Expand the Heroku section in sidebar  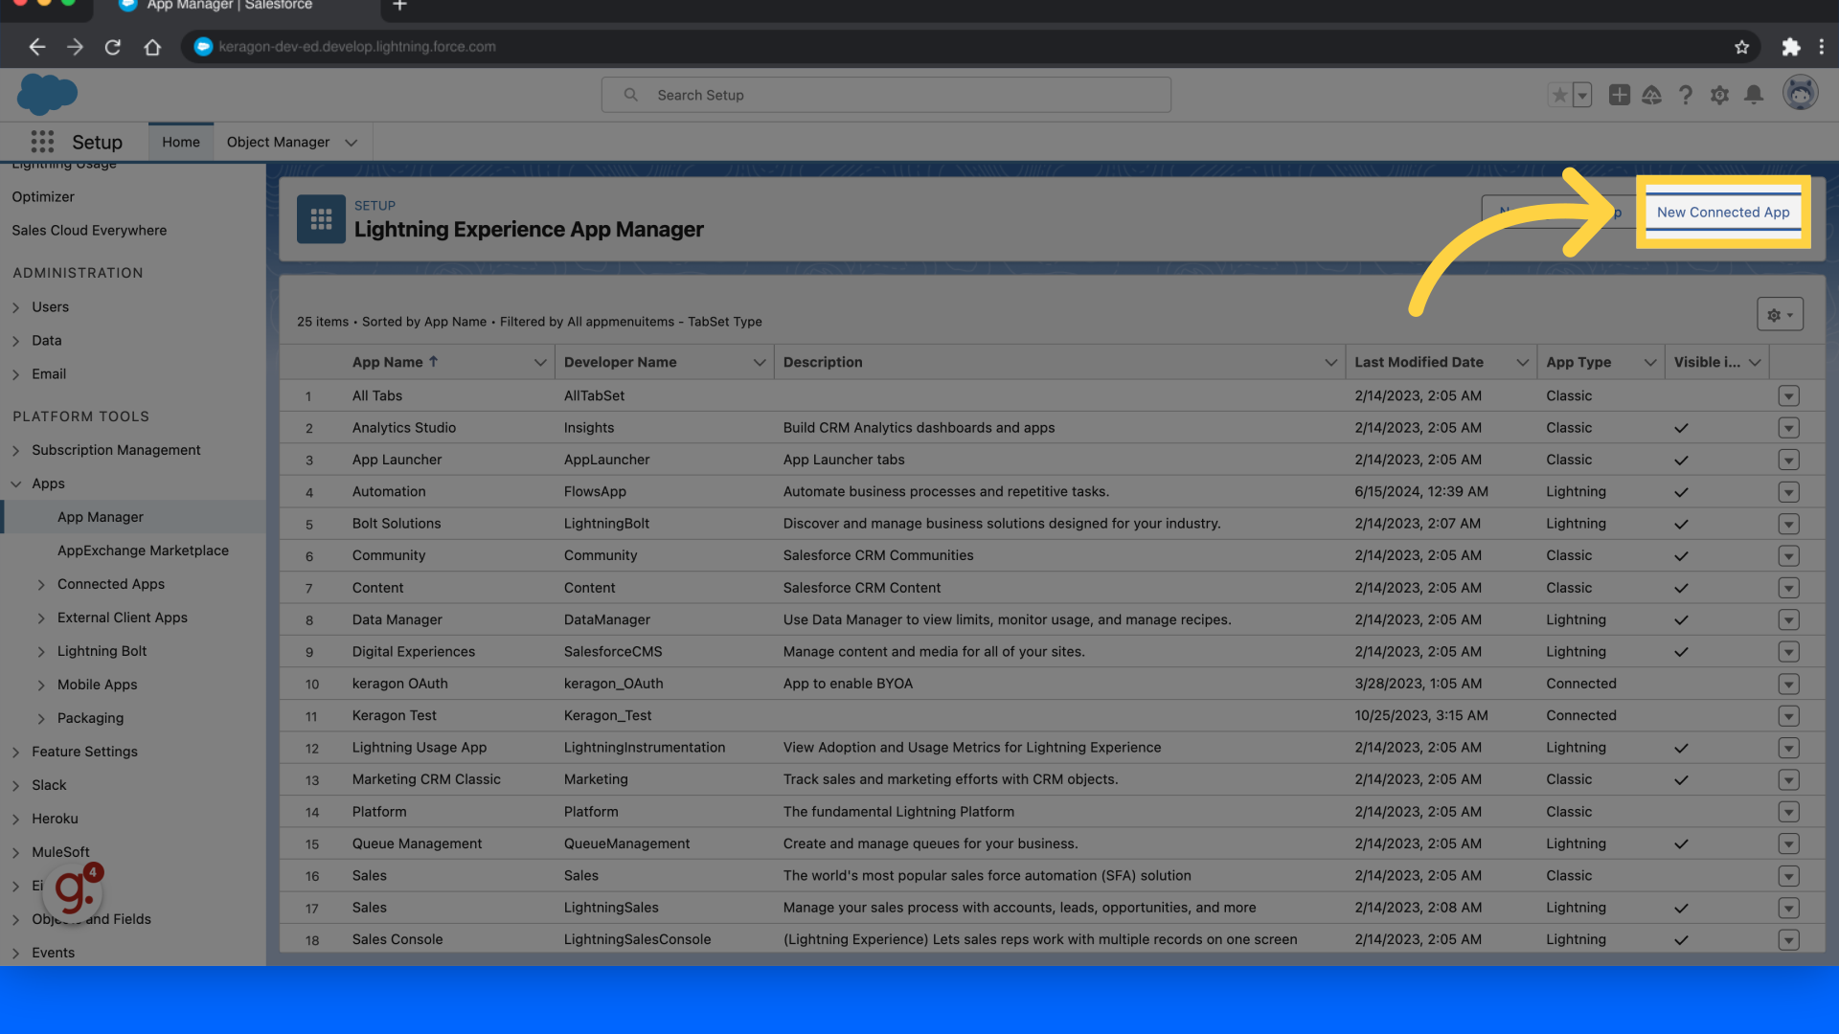[x=16, y=819]
